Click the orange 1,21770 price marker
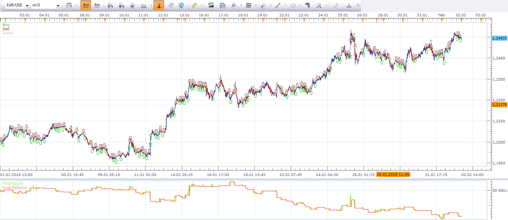Image resolution: width=508 pixels, height=220 pixels. point(500,105)
